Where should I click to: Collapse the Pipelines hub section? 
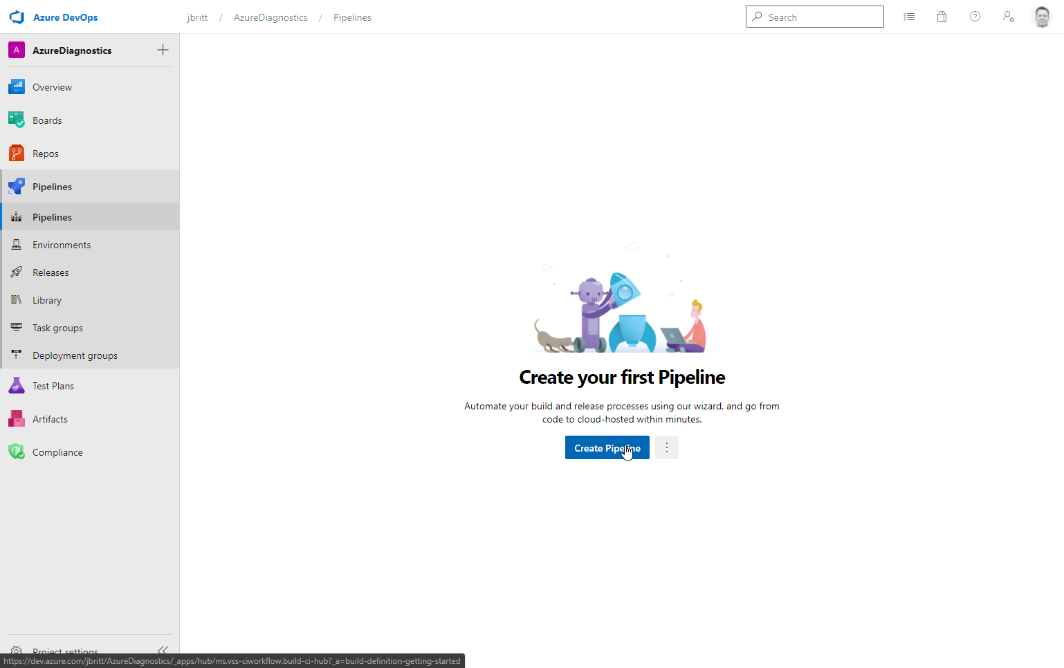point(90,187)
